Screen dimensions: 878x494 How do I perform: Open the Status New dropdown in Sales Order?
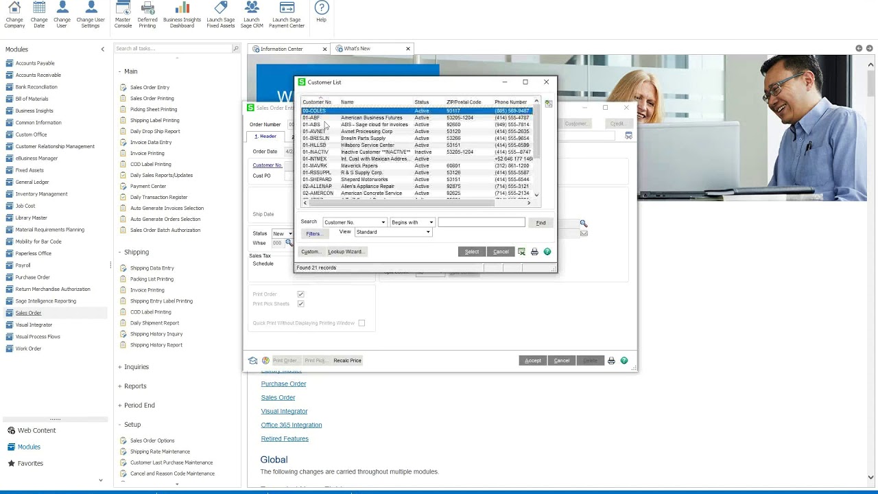point(289,234)
